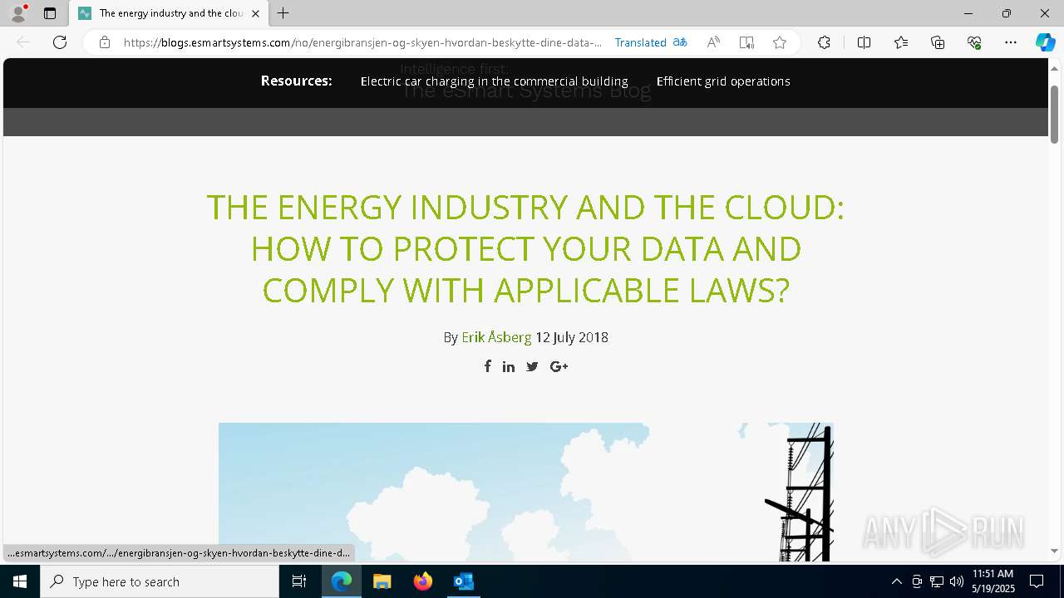Open the Extensions puzzle icon
Screen dimensions: 1064x598
pyautogui.click(x=824, y=42)
